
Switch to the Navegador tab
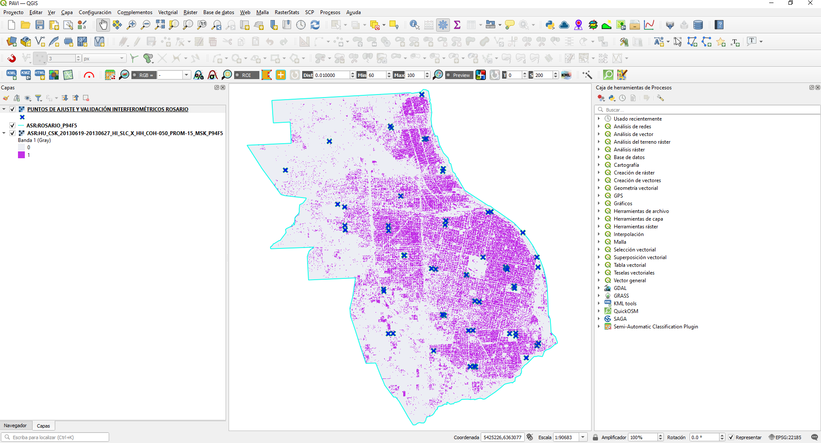pos(15,425)
